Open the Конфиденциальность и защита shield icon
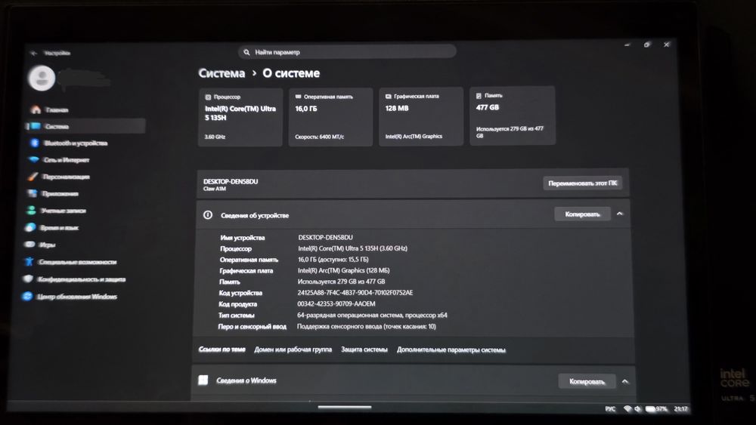This screenshot has height=425, width=756. click(29, 279)
